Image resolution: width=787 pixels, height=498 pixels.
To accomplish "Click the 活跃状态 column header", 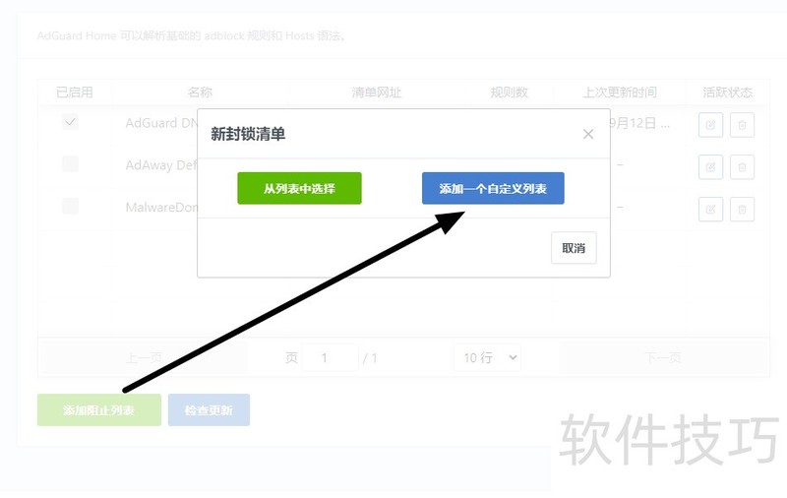I will pos(727,93).
